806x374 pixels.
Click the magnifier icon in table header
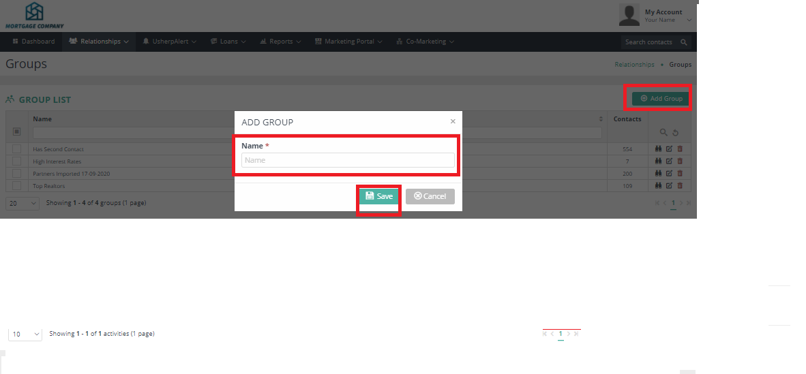click(x=663, y=133)
